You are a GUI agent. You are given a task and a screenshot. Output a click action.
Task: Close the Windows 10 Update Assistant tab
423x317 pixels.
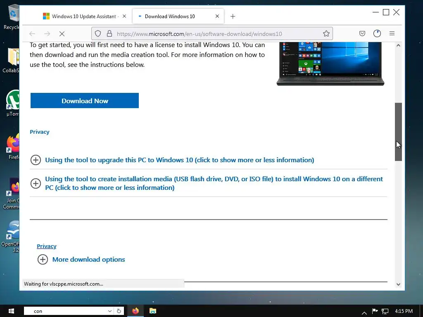124,16
